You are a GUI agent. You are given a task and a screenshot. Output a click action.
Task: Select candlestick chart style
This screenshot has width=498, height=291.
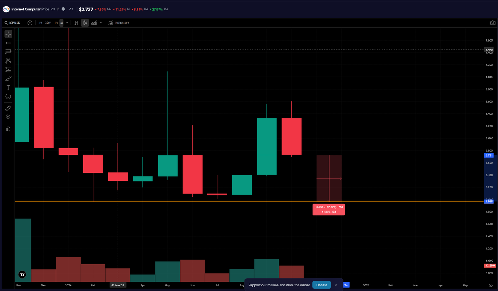tap(85, 23)
